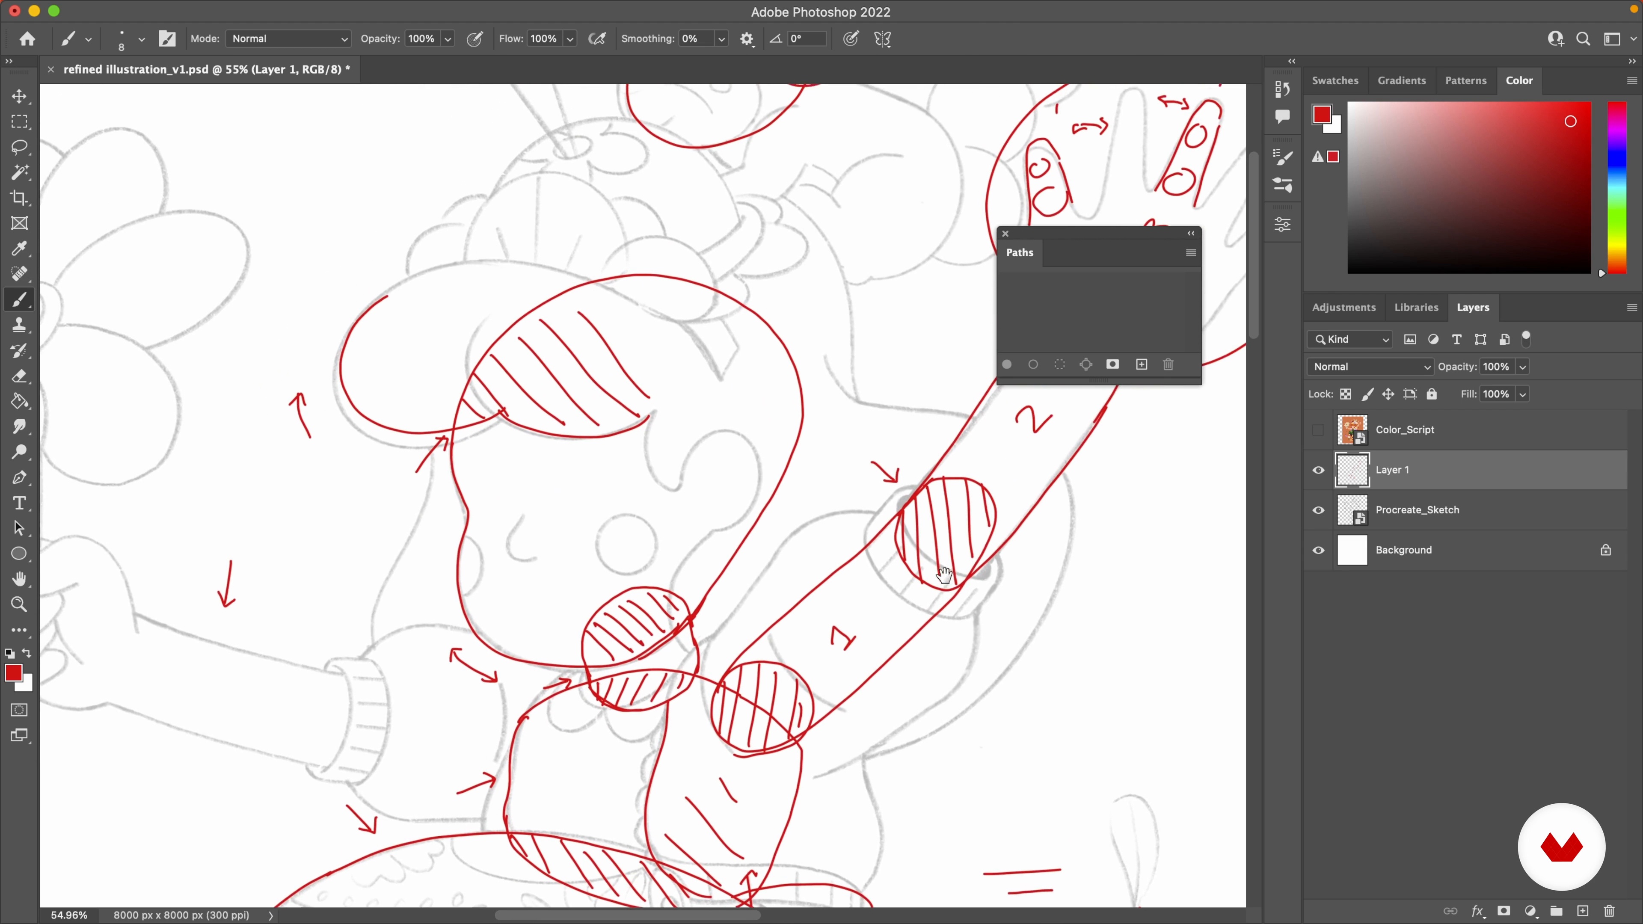
Task: Open the Flow value dropdown
Action: click(x=570, y=39)
